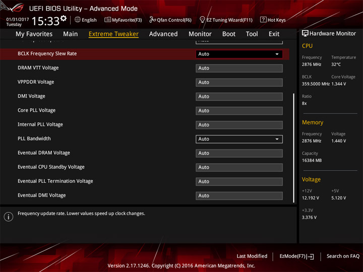Click the 12.192 V reading

point(311,198)
